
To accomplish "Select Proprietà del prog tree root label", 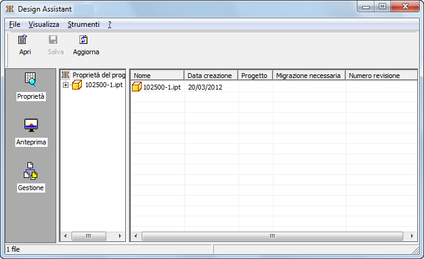I will click(x=99, y=75).
